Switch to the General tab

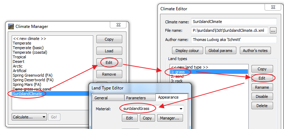(x=108, y=98)
